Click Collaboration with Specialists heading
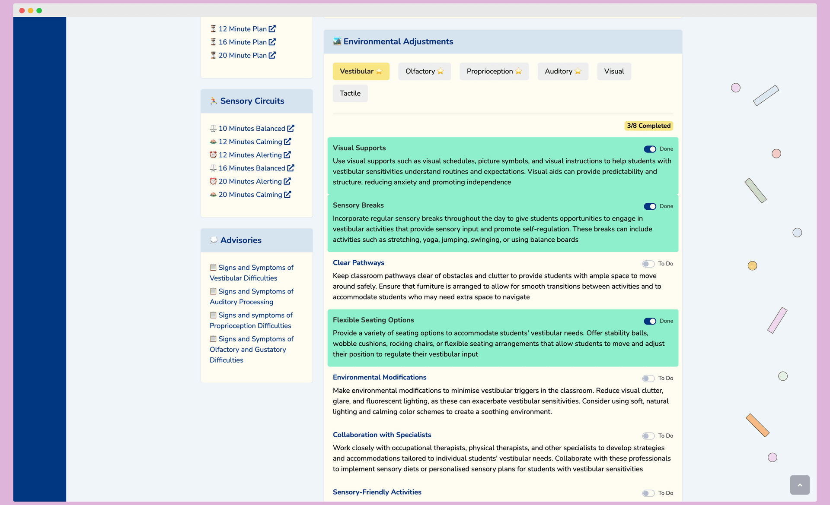The image size is (830, 505). click(x=382, y=435)
